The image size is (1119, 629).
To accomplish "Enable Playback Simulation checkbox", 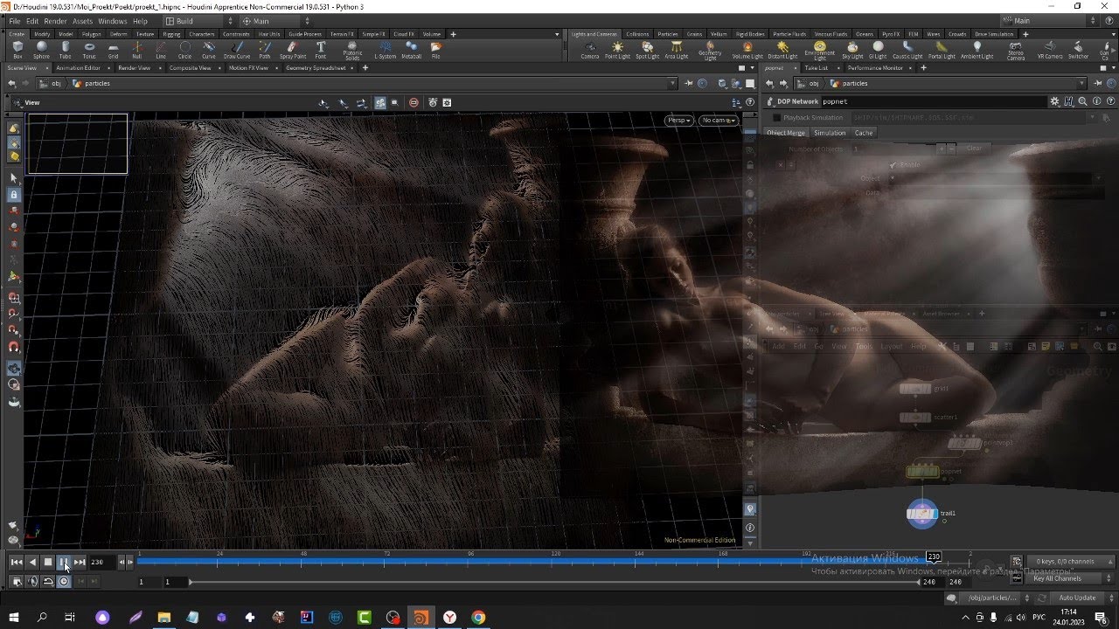I will click(x=776, y=117).
